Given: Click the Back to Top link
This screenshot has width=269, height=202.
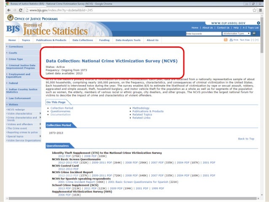Looking at the screenshot, I should click(x=246, y=139).
